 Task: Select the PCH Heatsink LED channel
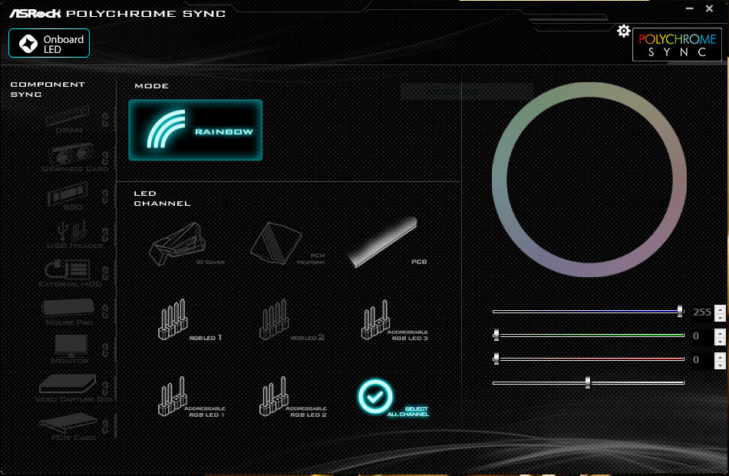pos(286,243)
